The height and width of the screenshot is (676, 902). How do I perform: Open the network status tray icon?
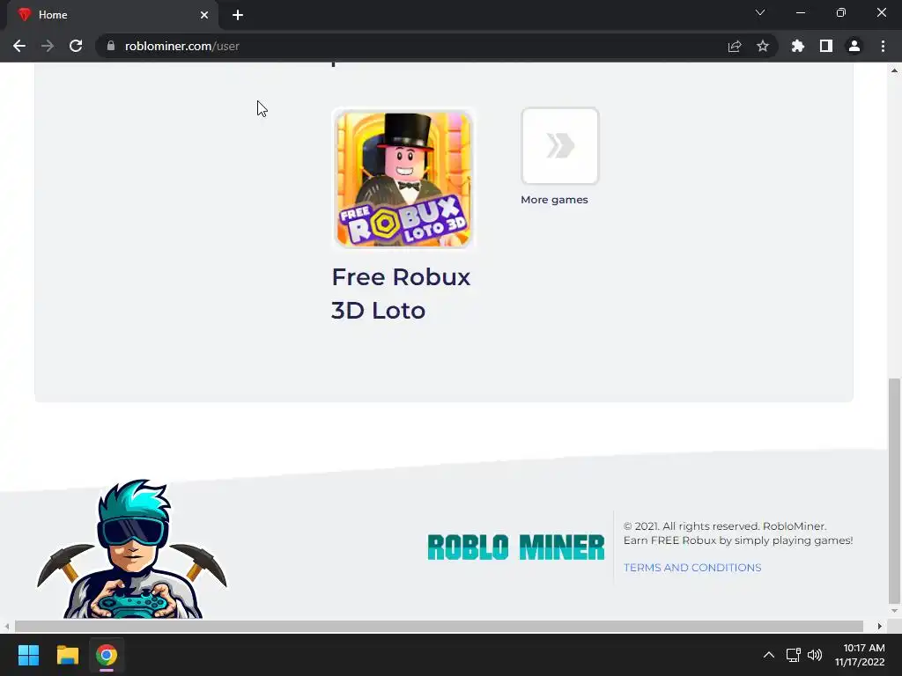click(794, 655)
